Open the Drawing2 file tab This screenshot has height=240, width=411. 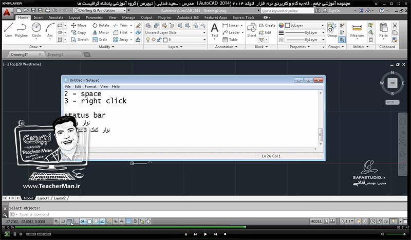[x=55, y=54]
